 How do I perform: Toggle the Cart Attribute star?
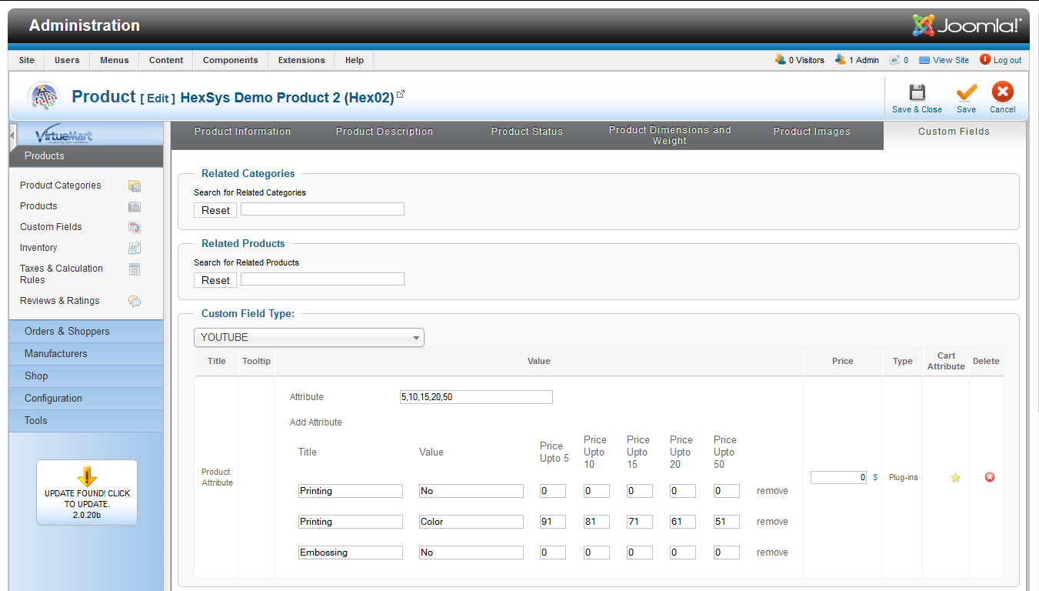[955, 477]
